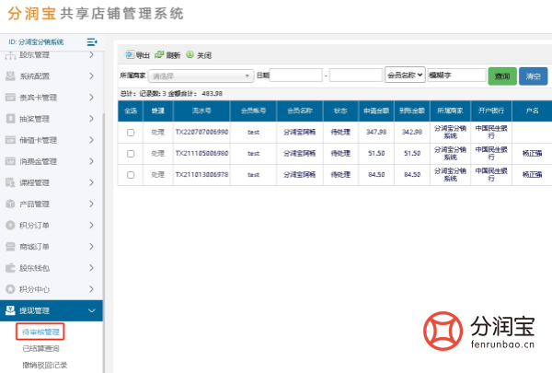Expand 消费金管理 using its chevron
Image resolution: width=552 pixels, height=373 pixels.
[91, 161]
